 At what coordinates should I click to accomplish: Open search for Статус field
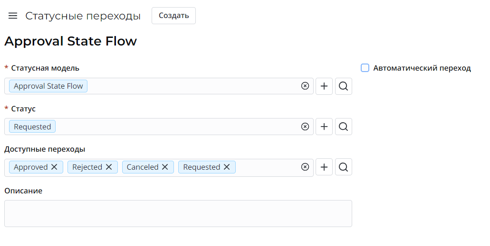344,127
